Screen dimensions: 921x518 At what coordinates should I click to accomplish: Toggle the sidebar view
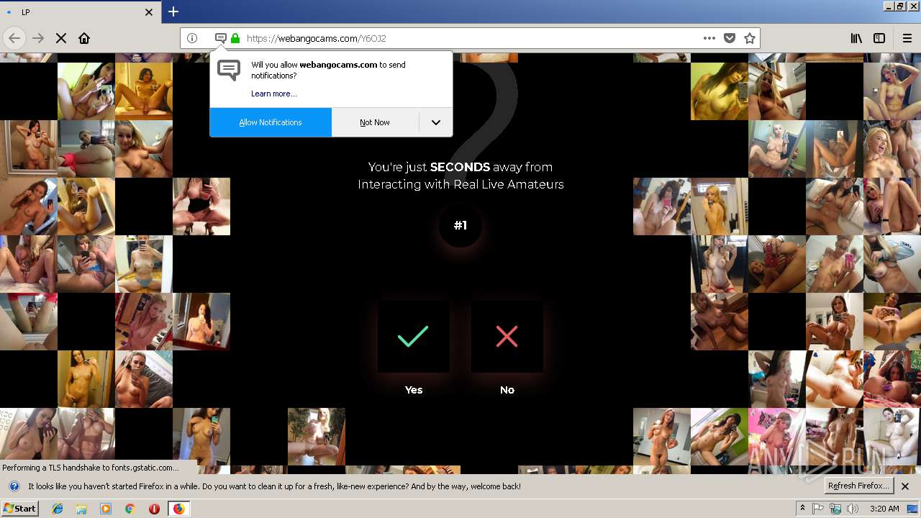coord(879,38)
